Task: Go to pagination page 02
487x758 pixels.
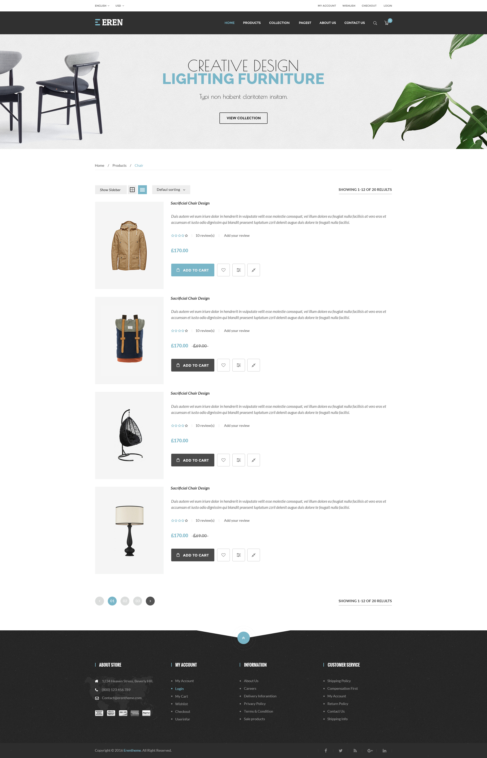Action: pyautogui.click(x=125, y=601)
